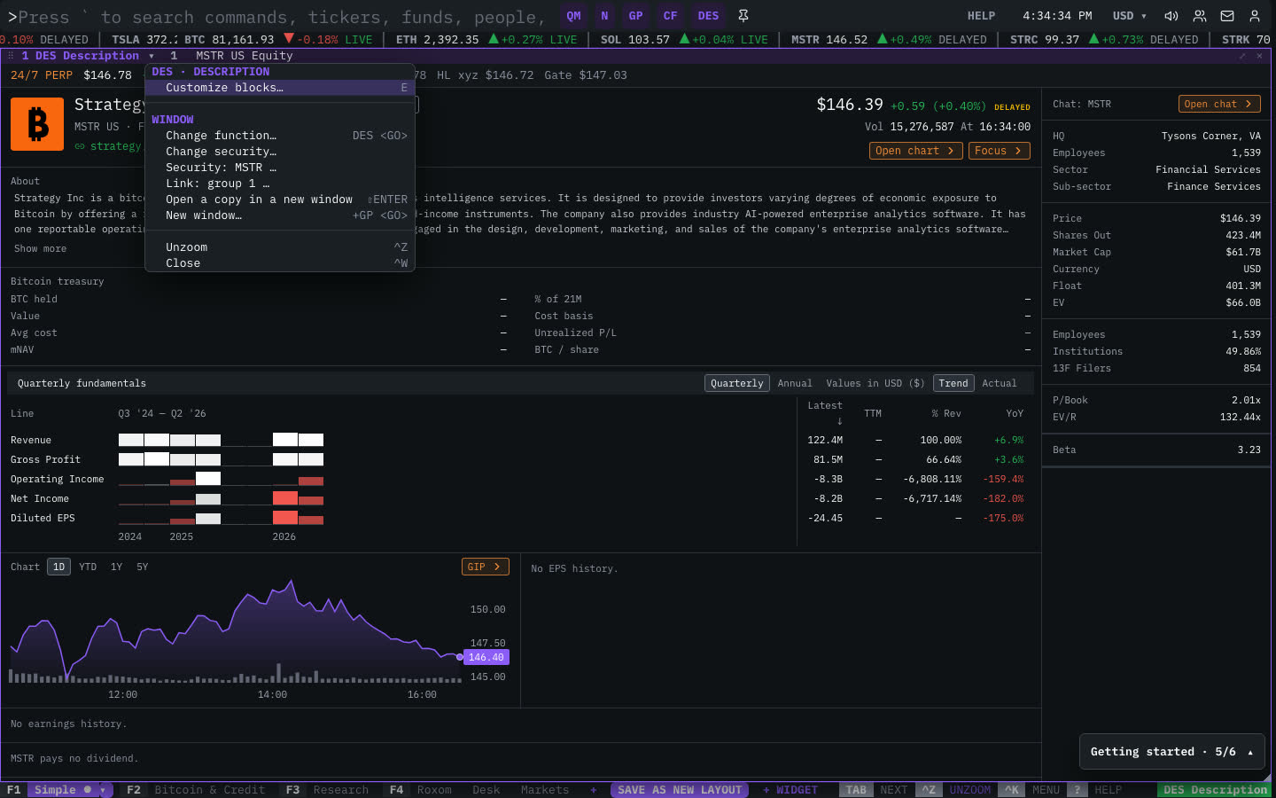The width and height of the screenshot is (1276, 798).
Task: Open the DES Description panel dropdown arrow
Action: (x=152, y=56)
